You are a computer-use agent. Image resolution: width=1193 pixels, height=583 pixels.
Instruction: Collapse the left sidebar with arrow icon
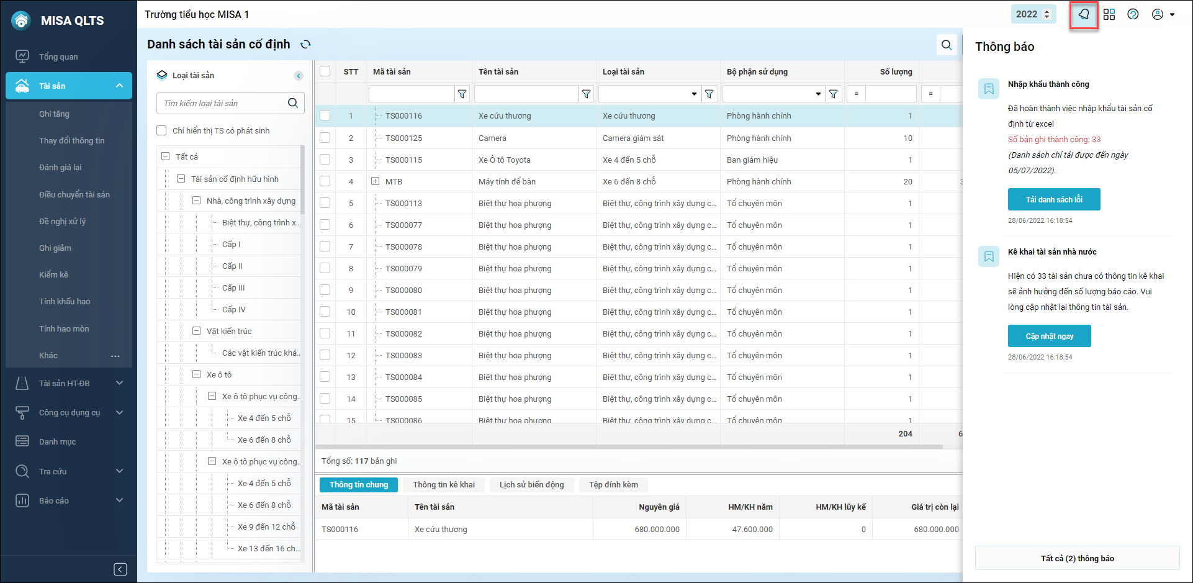tap(120, 569)
